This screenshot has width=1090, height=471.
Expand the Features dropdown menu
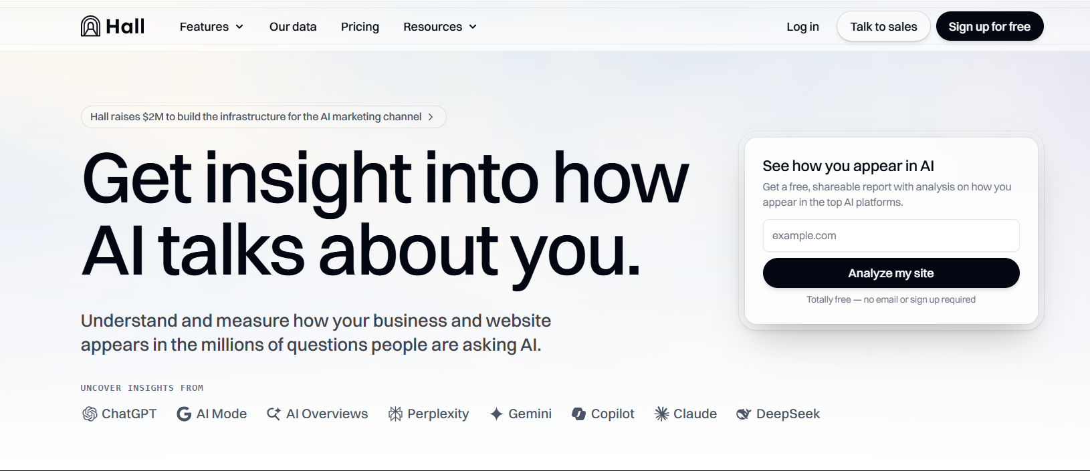211,27
